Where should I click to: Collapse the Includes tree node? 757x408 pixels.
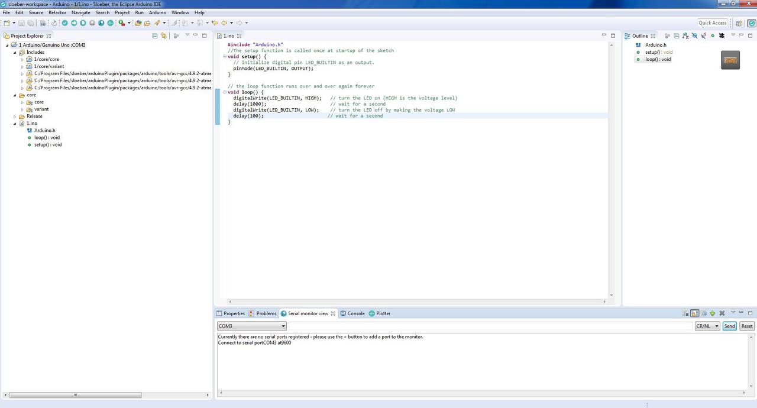(15, 52)
